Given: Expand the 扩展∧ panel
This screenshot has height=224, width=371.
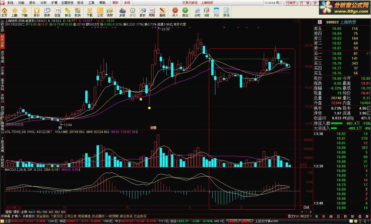Looking at the screenshot, I should tap(16, 216).
